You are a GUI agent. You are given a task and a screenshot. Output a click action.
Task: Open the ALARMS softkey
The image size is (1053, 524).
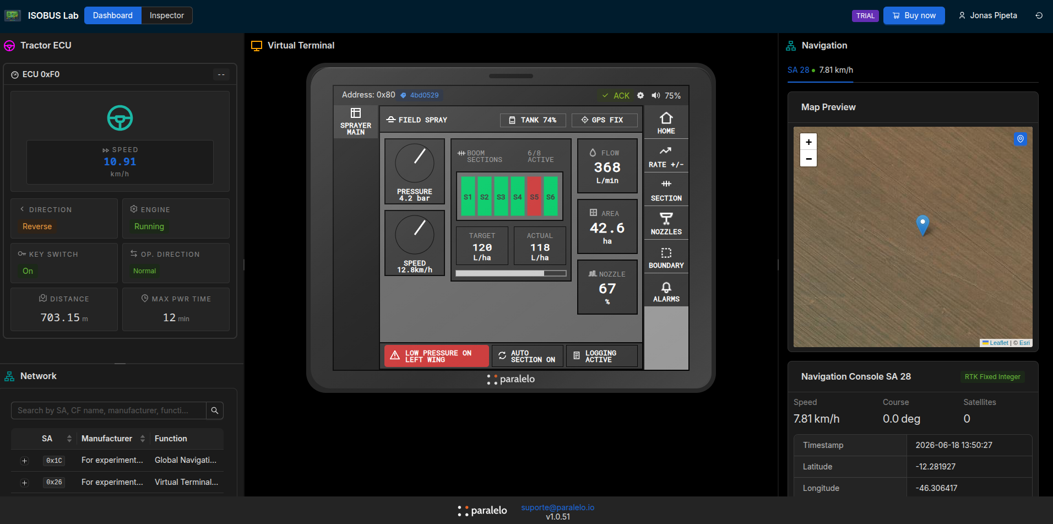[x=666, y=291]
